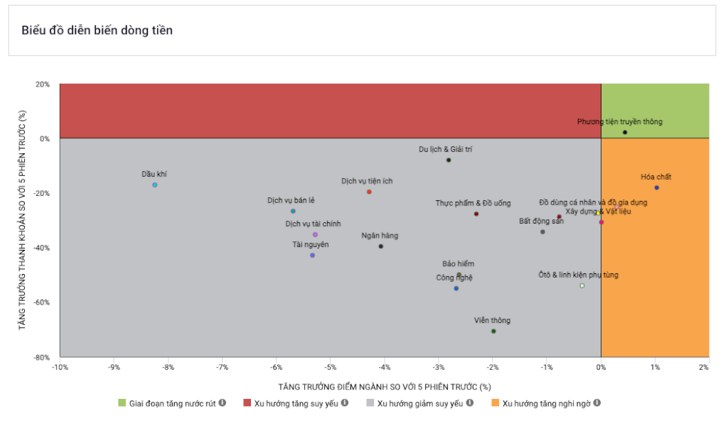Click the Hóa chất sector dot
Screen dimensions: 728x423
coord(656,187)
